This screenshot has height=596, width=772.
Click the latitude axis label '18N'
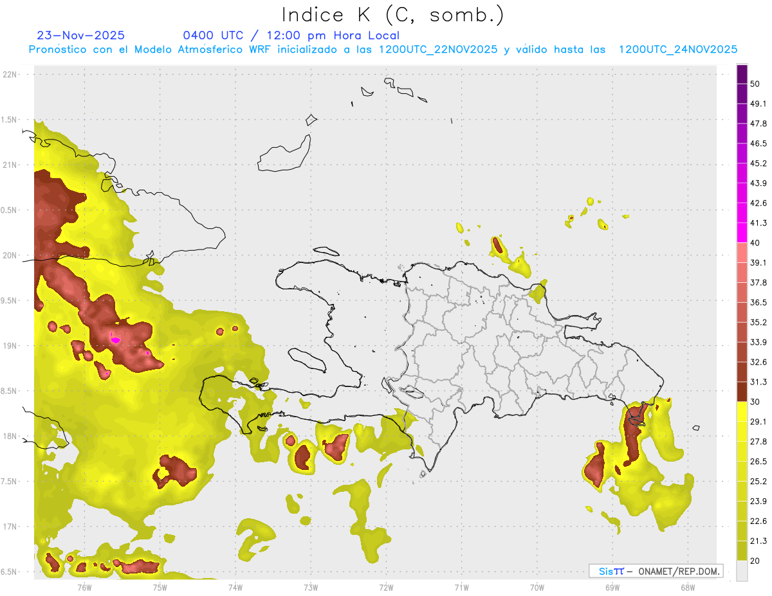click(x=11, y=437)
